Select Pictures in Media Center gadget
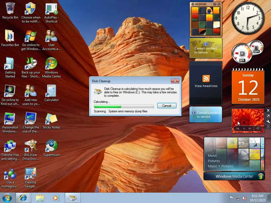271x203 pixels. 214,161
